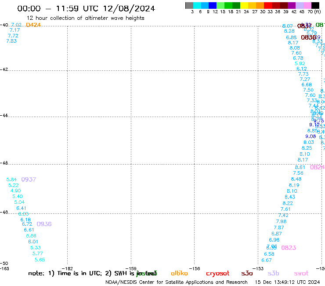This screenshot has height=286, width=325.
Task: Click the wave height reading '5.77'
Action: [37, 253]
